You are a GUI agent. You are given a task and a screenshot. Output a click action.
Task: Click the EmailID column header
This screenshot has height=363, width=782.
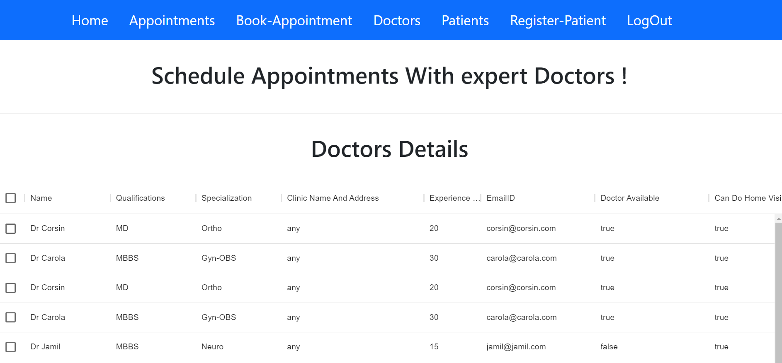500,198
